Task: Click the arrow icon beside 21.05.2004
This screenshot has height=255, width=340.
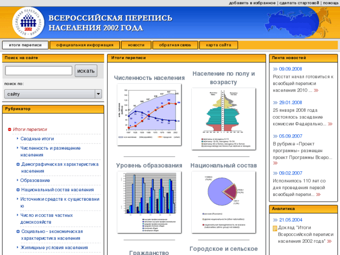Action: coord(275,220)
